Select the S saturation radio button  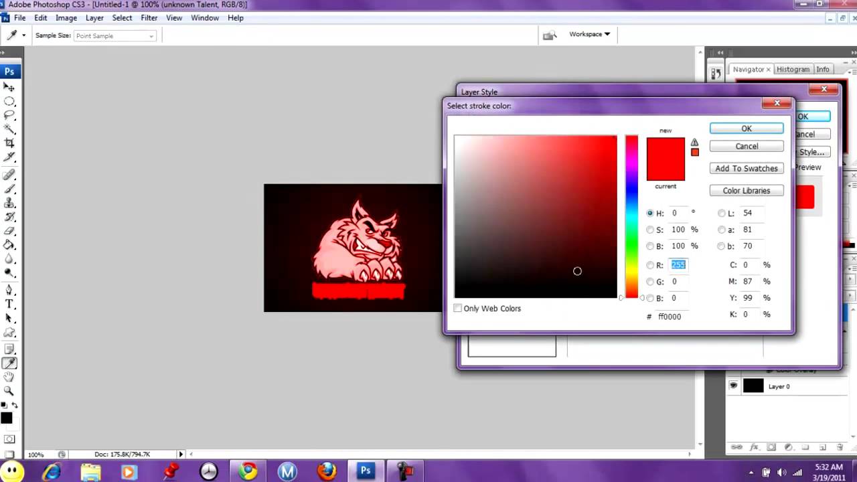(650, 230)
